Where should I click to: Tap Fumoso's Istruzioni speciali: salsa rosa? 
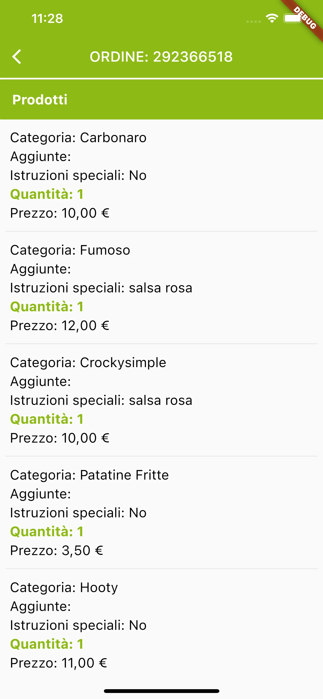tap(101, 288)
